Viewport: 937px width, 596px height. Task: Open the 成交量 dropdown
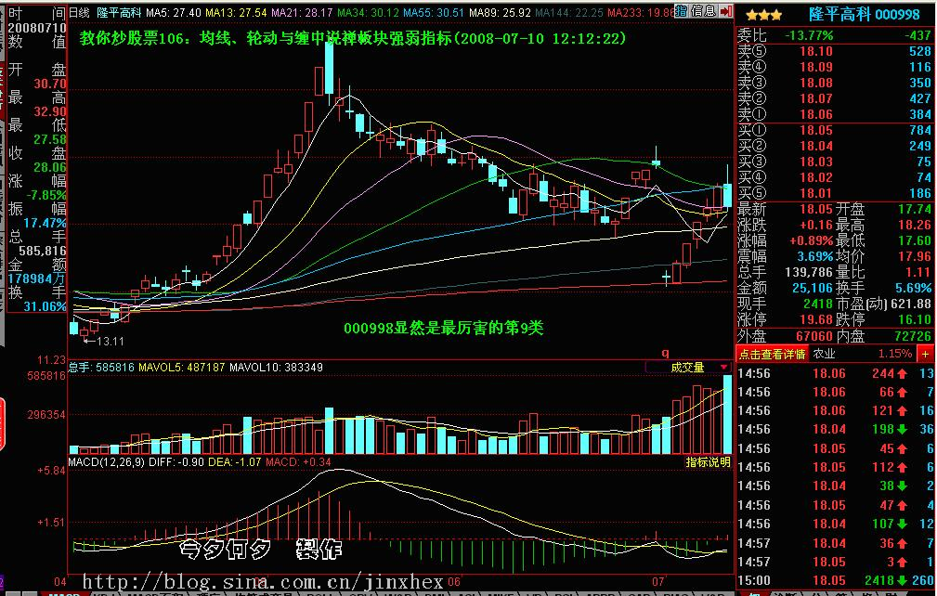pos(723,368)
